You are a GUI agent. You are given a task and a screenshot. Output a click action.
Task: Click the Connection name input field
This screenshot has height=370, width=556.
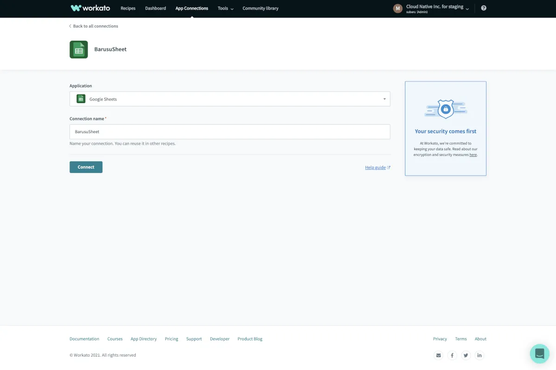click(230, 132)
